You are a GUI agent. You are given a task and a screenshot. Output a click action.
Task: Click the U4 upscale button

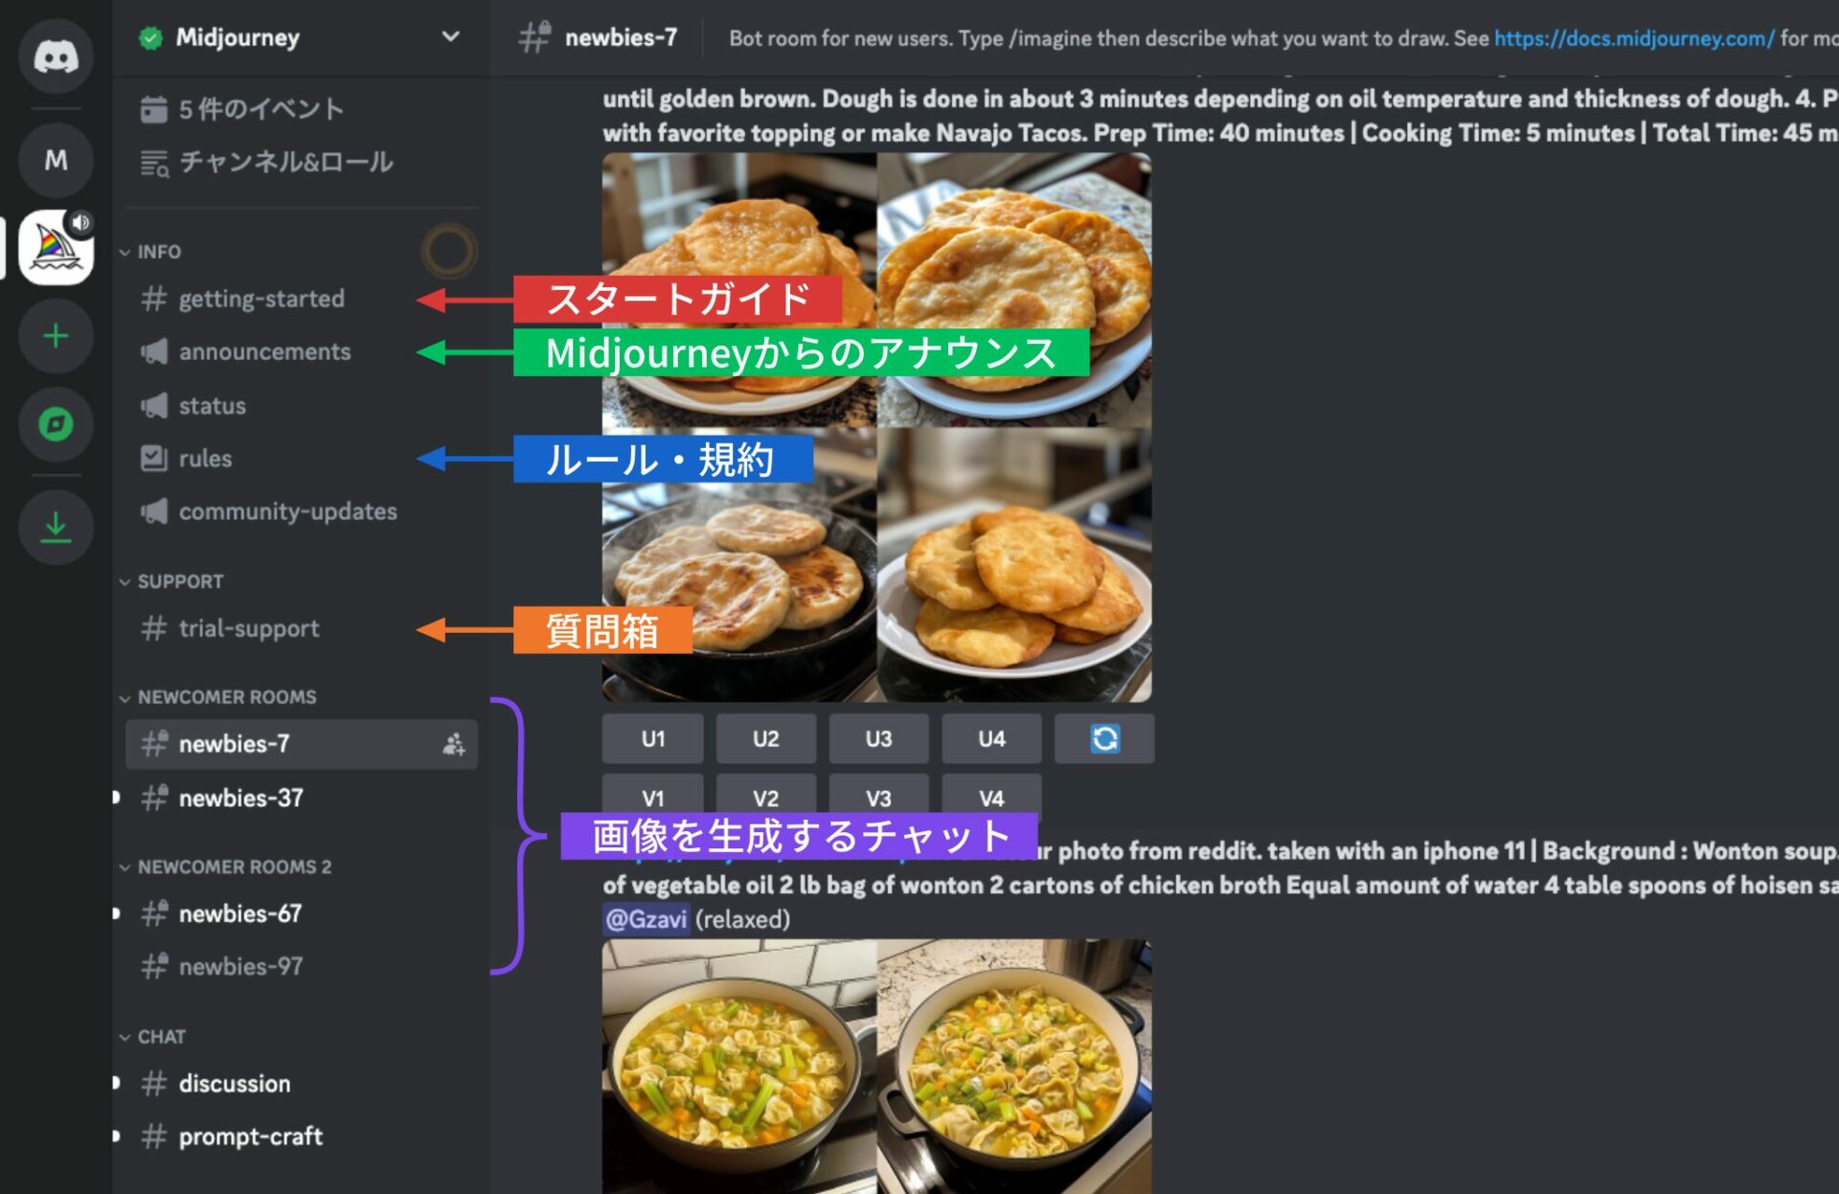[990, 737]
